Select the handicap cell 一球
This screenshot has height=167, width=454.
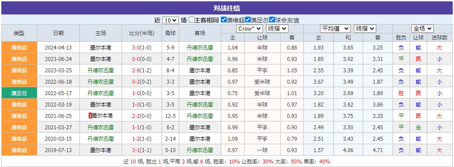262,150
